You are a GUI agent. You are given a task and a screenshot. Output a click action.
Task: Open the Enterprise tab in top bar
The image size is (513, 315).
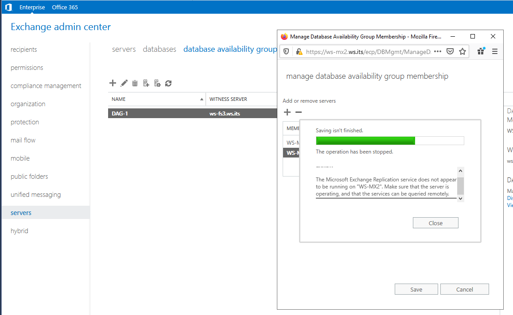(x=32, y=7)
